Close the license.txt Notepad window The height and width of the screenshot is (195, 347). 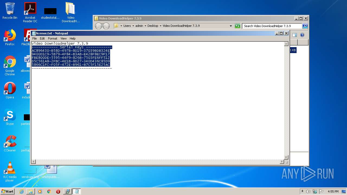pos(286,33)
